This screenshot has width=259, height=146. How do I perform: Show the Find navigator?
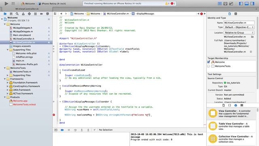coord(17,14)
